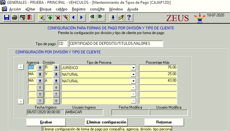Open División list button for row V
Screen dimensions: 230x131
(x=56, y=74)
